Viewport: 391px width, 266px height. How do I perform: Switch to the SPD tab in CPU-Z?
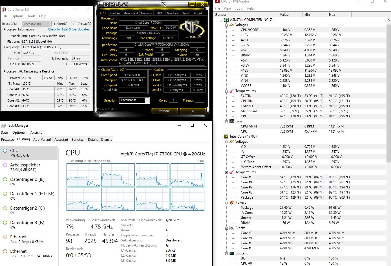(159, 13)
